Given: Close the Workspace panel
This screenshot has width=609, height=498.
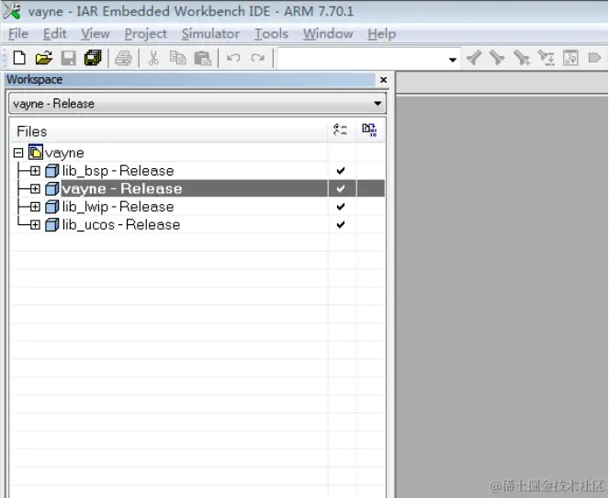Looking at the screenshot, I should tap(383, 80).
